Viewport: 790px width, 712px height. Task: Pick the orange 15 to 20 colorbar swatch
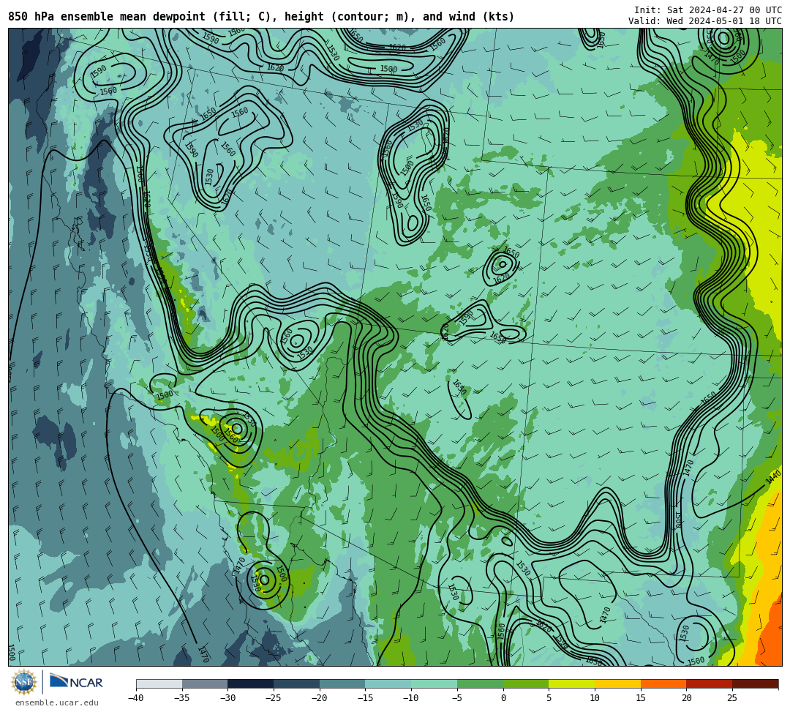click(663, 683)
